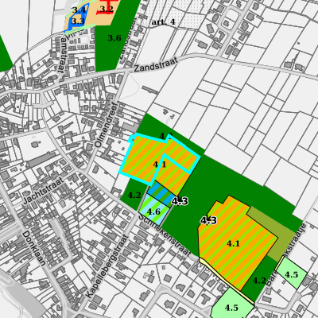Screen dimensions: 318x318
Task: Select the 4.1 label in black-outlined orange zone
Action: [233, 243]
